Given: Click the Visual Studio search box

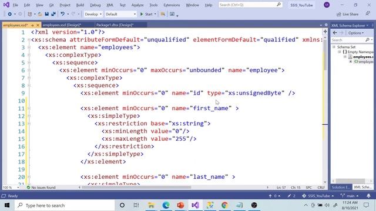Looking at the screenshot, I should pyautogui.click(x=250, y=5).
